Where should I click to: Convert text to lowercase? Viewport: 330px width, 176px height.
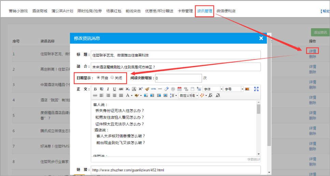coord(218,96)
